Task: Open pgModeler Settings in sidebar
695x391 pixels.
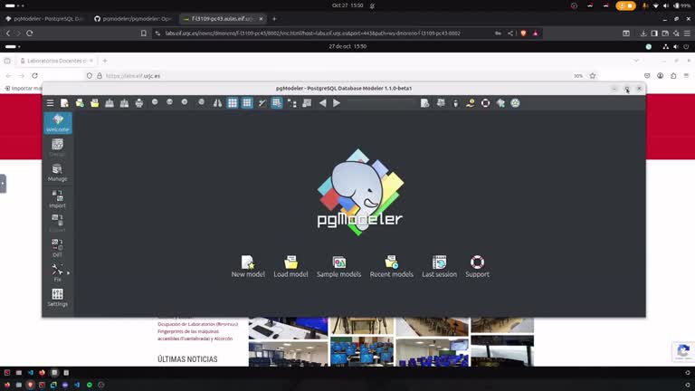Action: click(x=58, y=298)
